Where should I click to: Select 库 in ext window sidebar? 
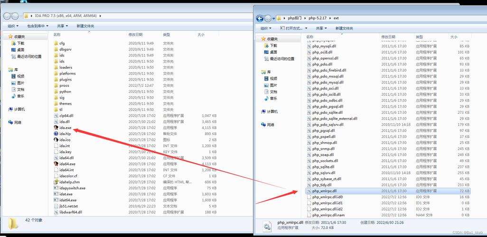click(x=267, y=72)
